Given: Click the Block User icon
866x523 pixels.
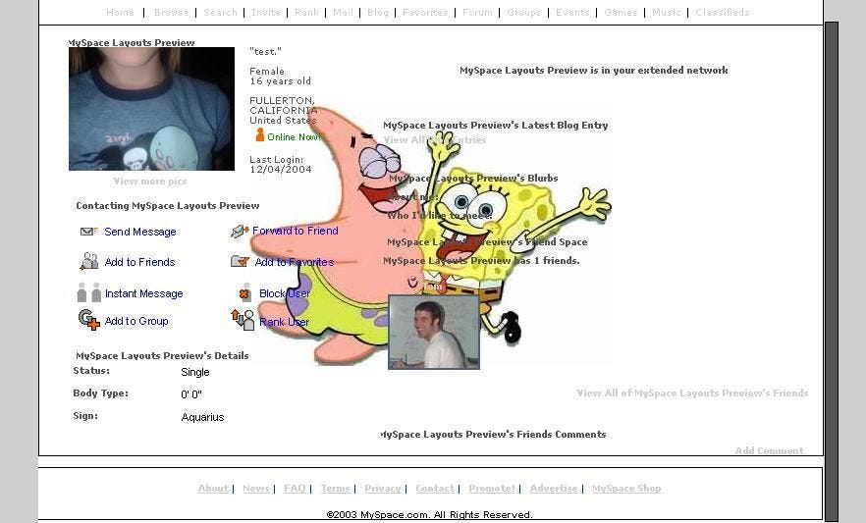Looking at the screenshot, I should [x=245, y=293].
